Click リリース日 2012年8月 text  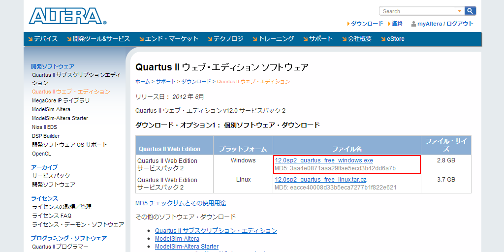coord(170,97)
